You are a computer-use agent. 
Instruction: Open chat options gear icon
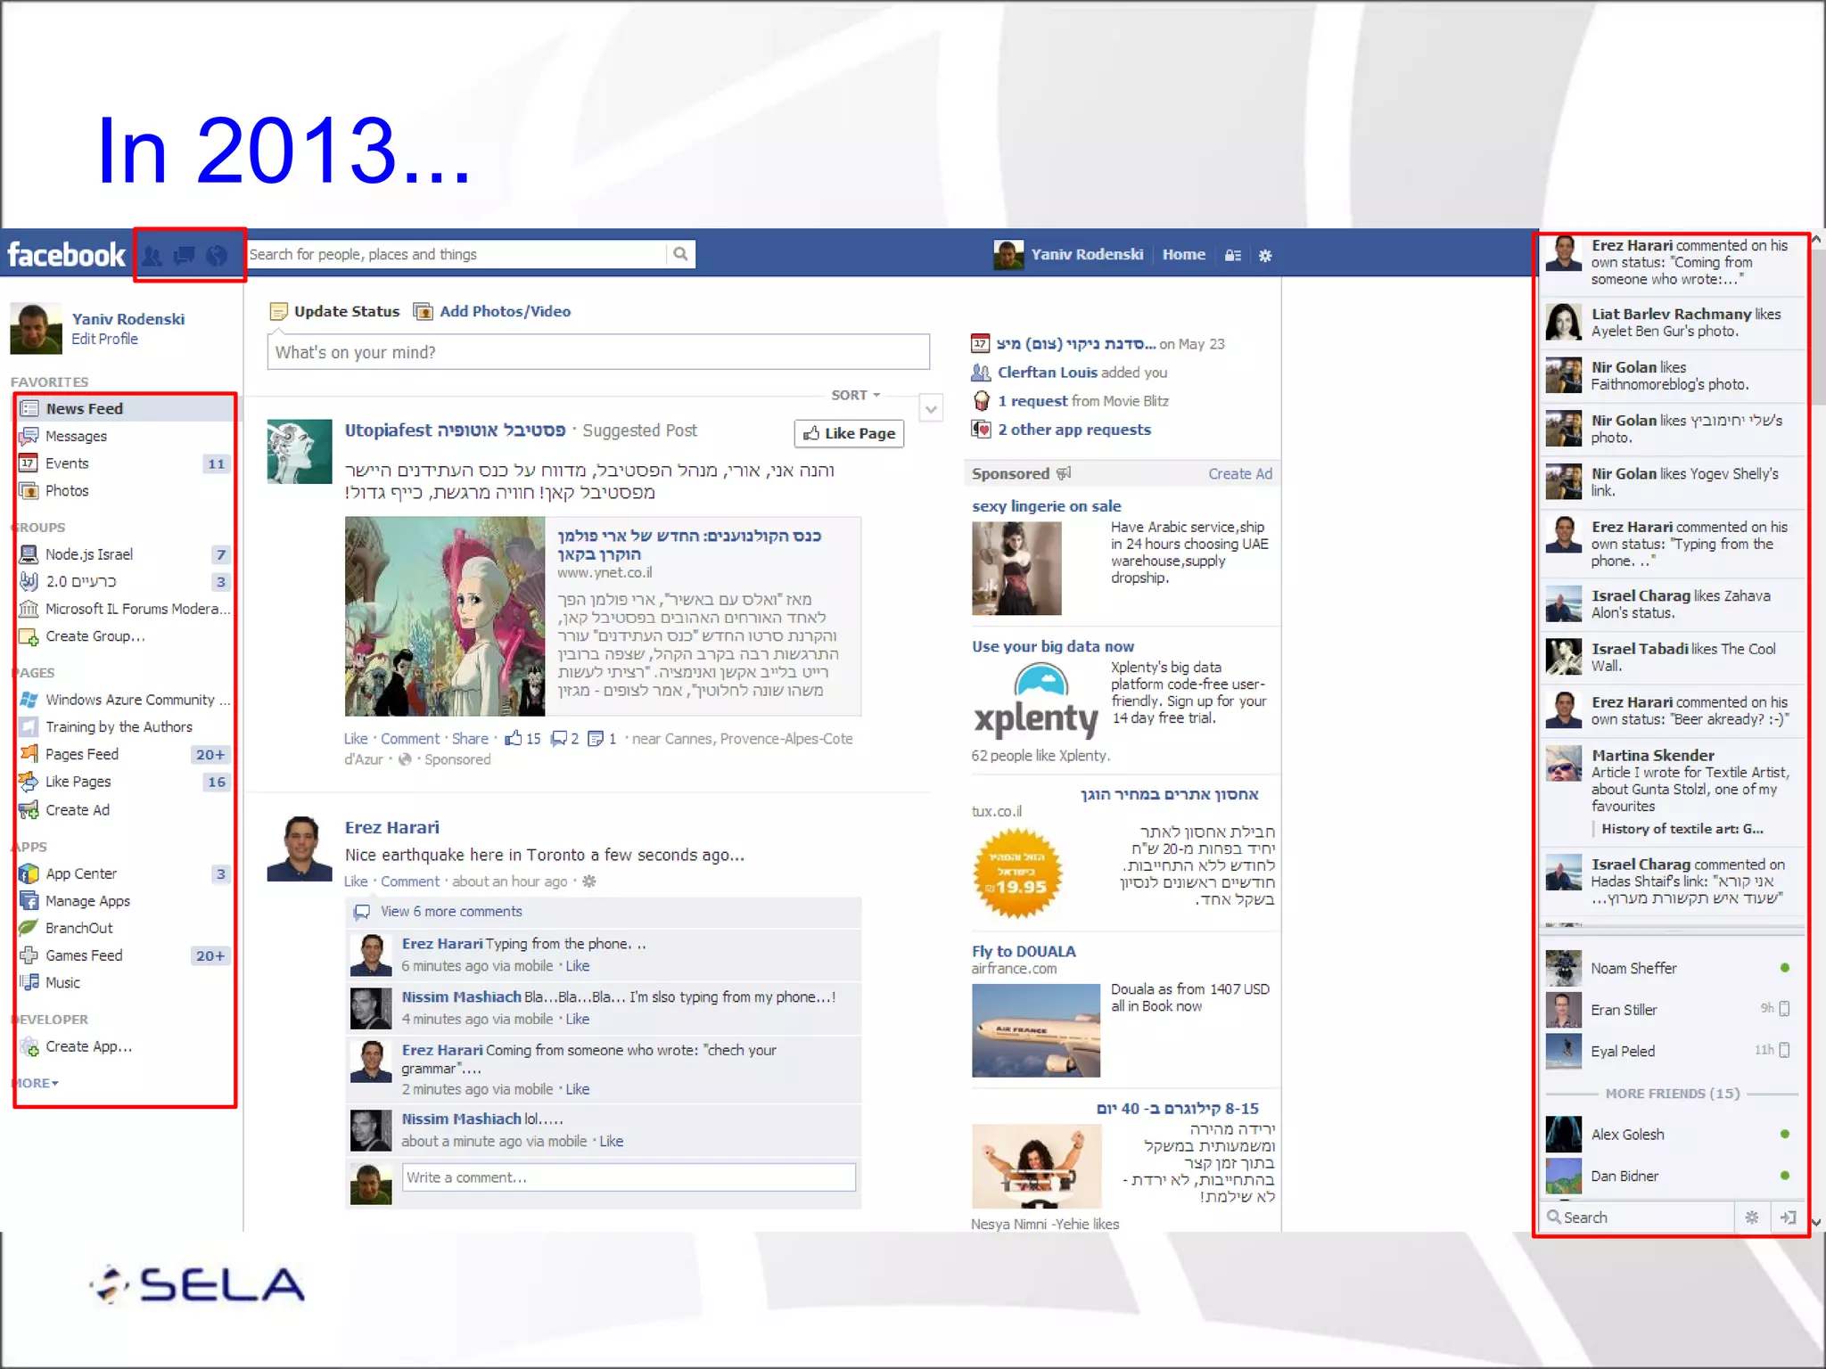pyautogui.click(x=1751, y=1217)
